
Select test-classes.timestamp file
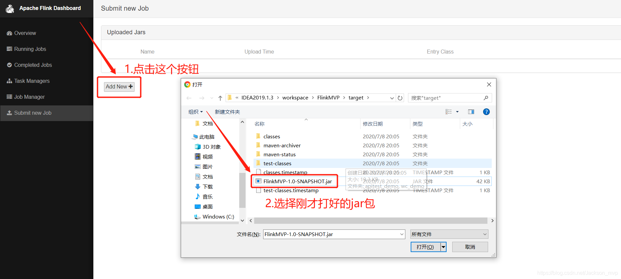(291, 190)
